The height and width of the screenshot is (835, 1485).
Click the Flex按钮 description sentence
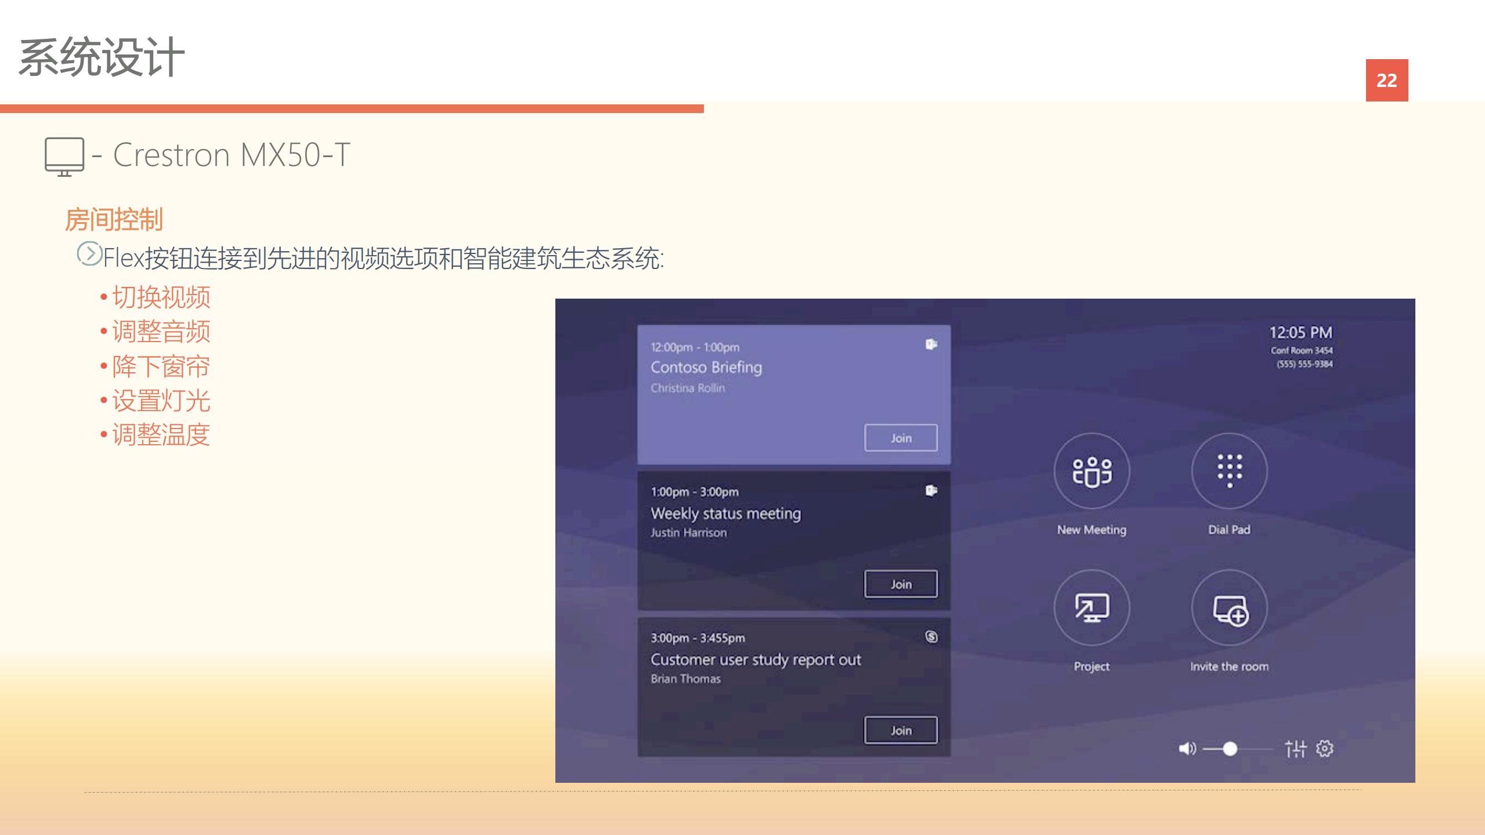(x=384, y=258)
